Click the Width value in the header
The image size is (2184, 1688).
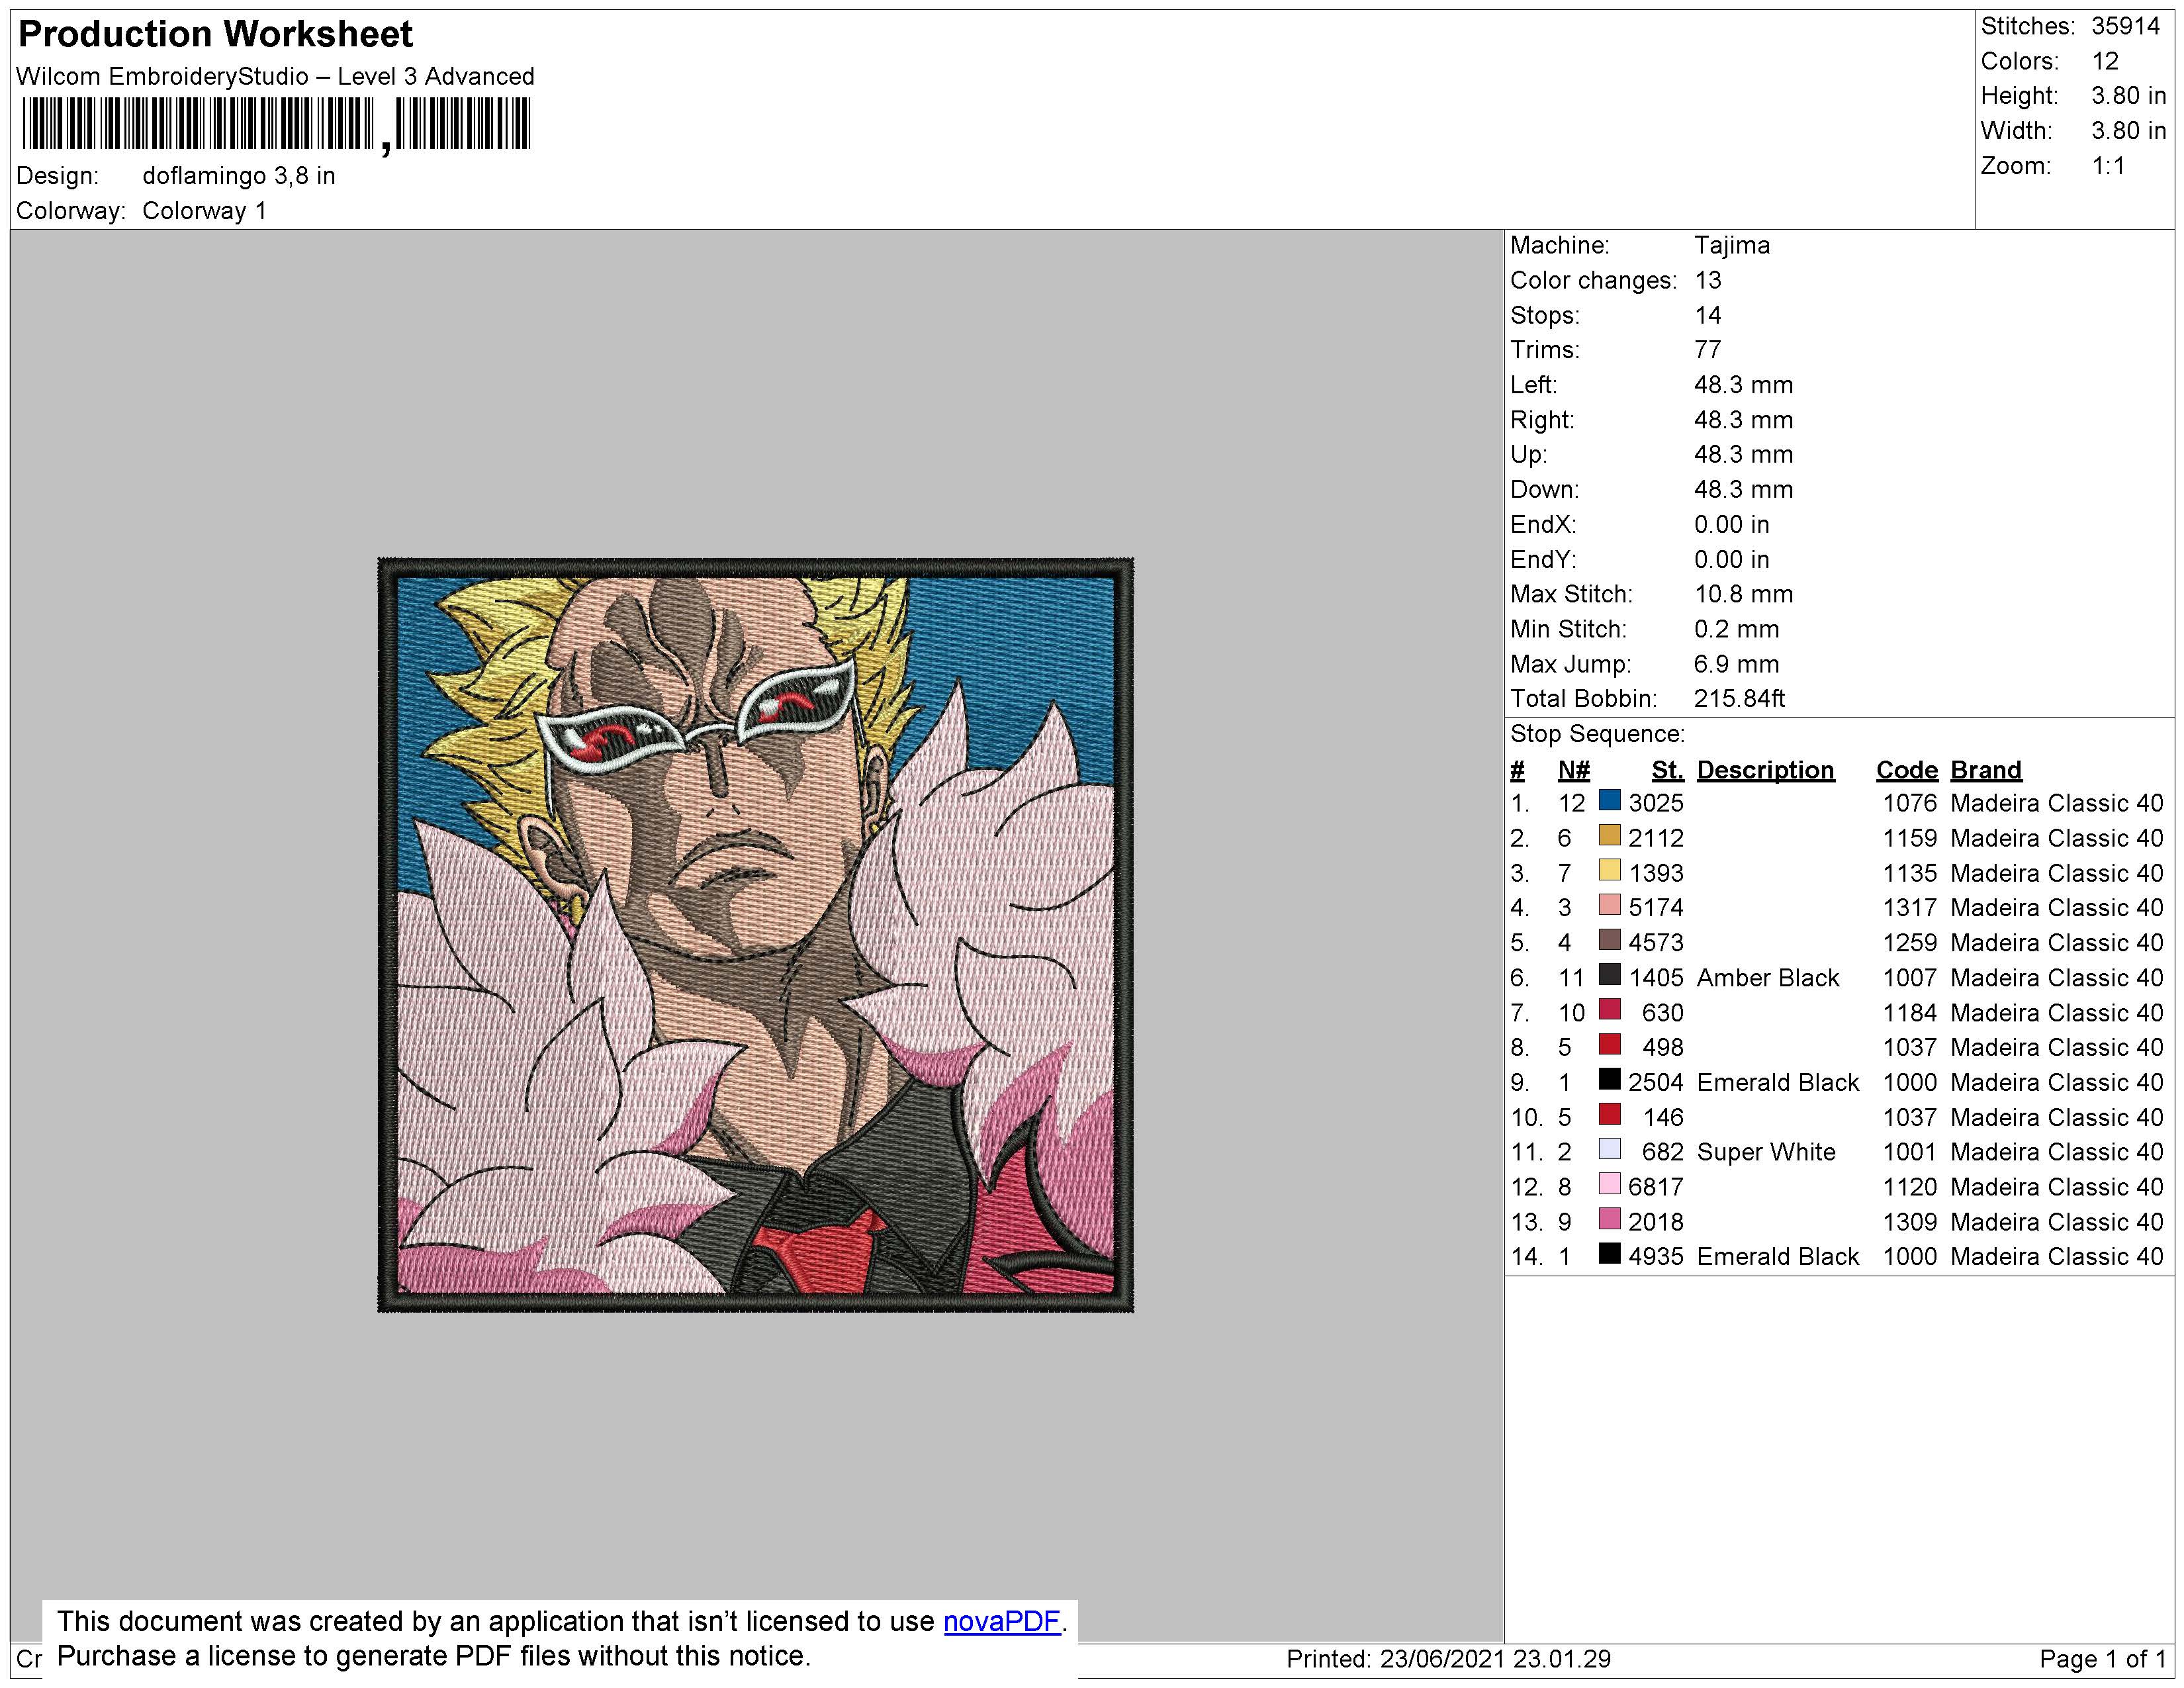(x=2128, y=131)
